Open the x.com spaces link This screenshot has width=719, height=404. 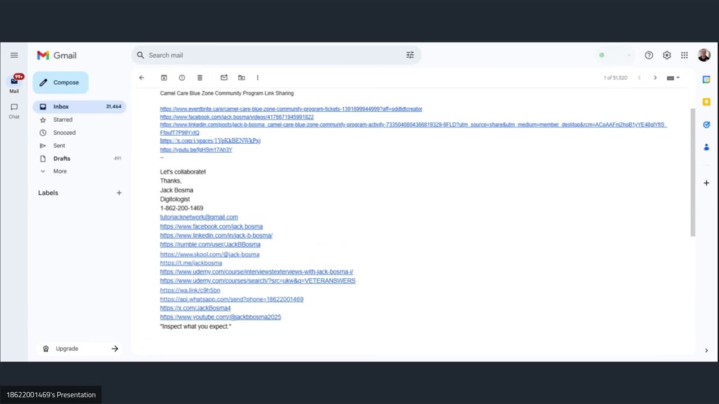(210, 141)
